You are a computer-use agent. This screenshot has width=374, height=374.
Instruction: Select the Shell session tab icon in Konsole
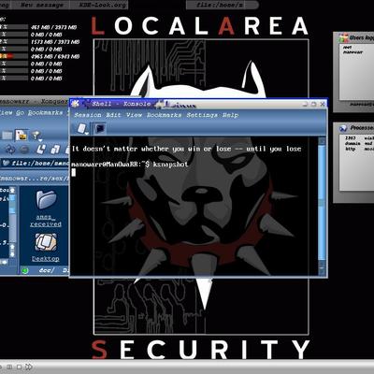pos(100,128)
